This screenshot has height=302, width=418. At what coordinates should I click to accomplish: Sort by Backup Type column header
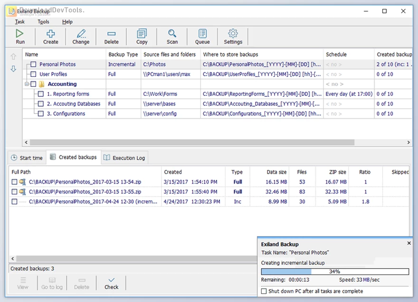point(123,55)
